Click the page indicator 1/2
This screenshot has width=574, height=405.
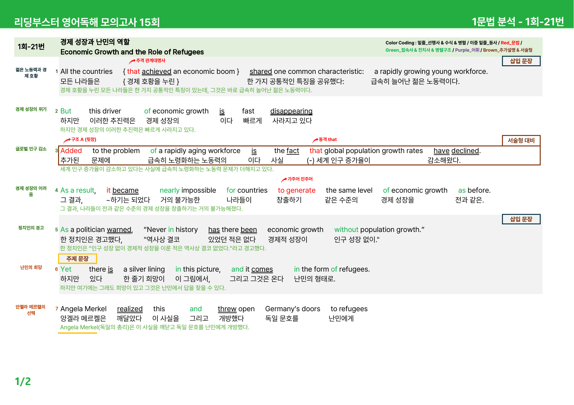23,381
